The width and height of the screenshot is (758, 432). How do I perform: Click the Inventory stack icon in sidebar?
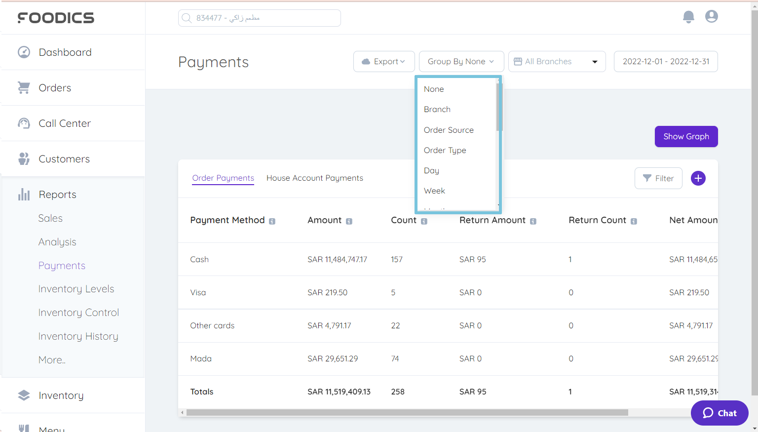coord(24,395)
